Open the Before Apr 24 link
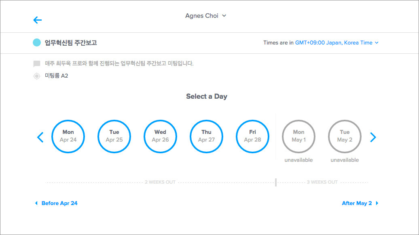Viewport: 419px width, 235px height. [59, 203]
